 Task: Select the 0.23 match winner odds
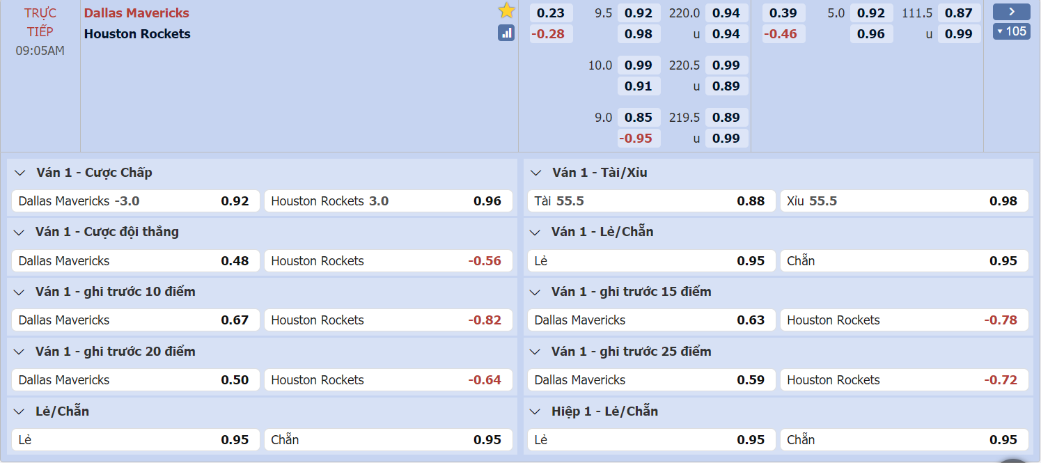(x=551, y=13)
